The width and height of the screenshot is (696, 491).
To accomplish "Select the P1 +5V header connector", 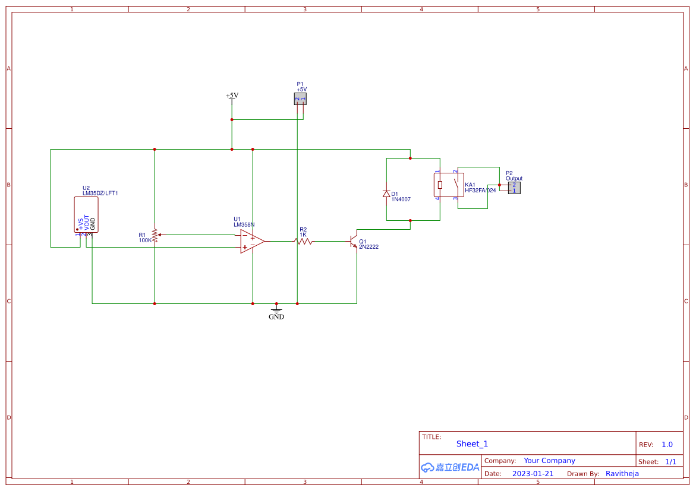I will tap(300, 99).
